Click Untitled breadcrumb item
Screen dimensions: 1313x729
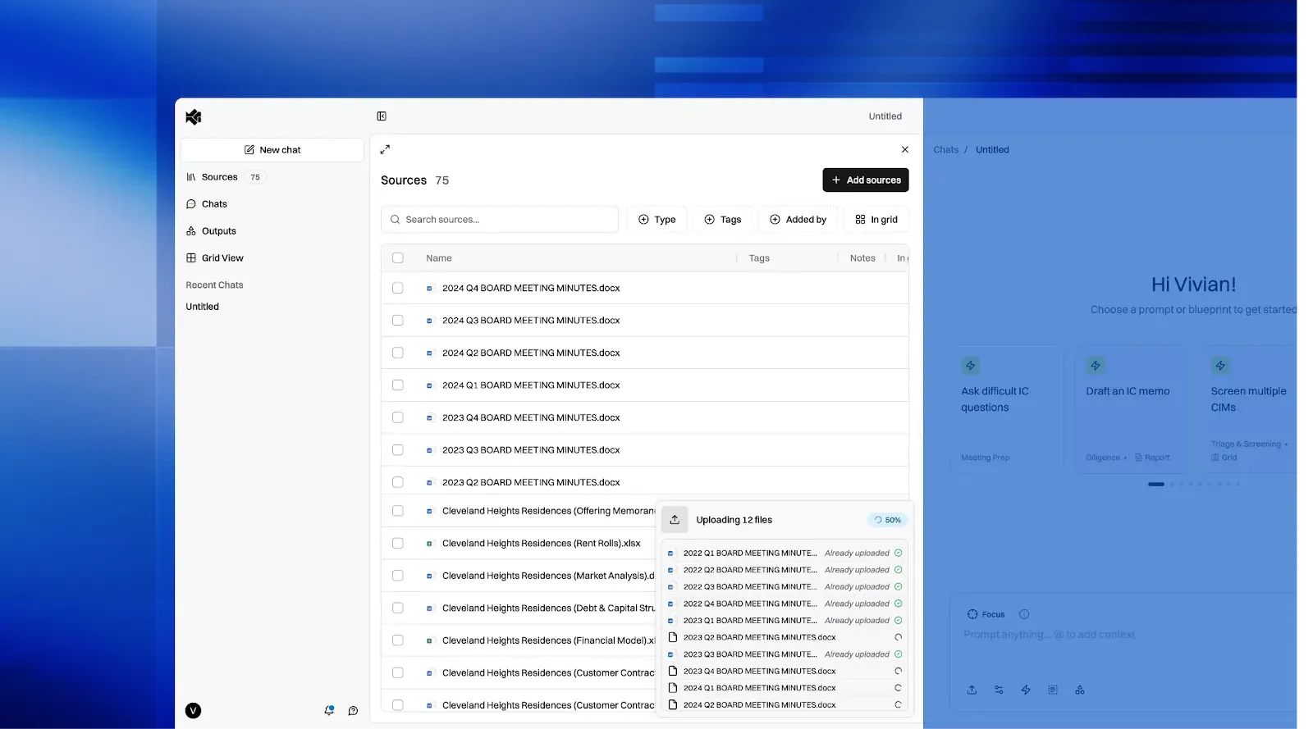coord(992,150)
